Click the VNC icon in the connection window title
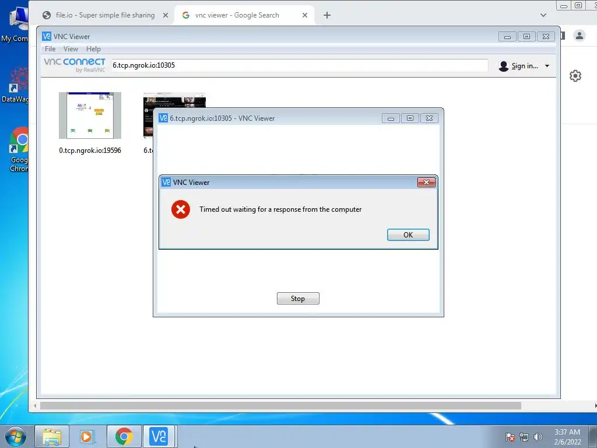 163,118
